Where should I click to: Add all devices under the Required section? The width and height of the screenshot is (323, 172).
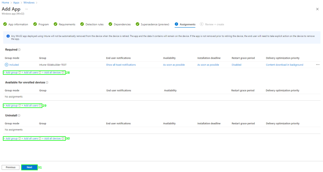click(x=52, y=72)
